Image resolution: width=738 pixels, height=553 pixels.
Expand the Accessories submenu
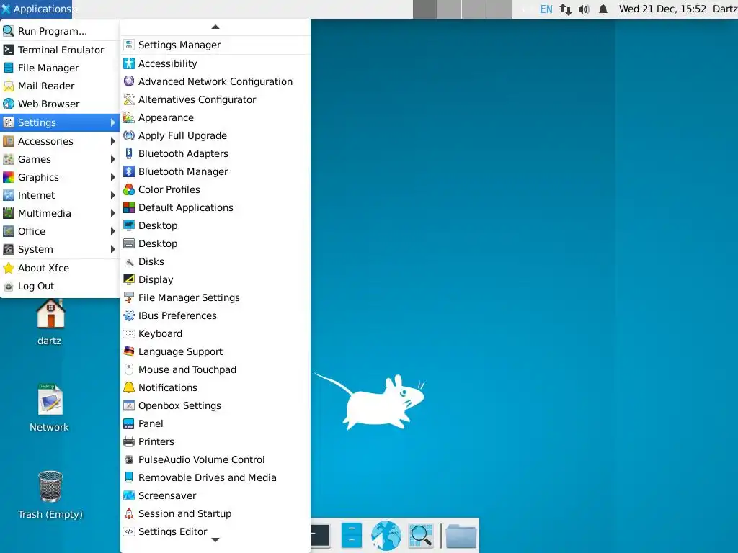[x=60, y=141]
